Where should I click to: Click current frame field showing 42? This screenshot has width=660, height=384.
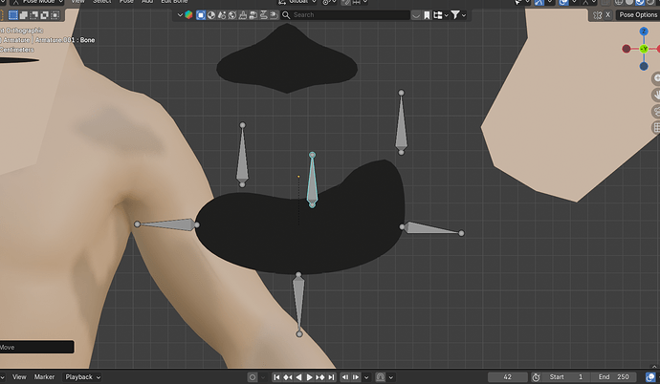tap(508, 377)
